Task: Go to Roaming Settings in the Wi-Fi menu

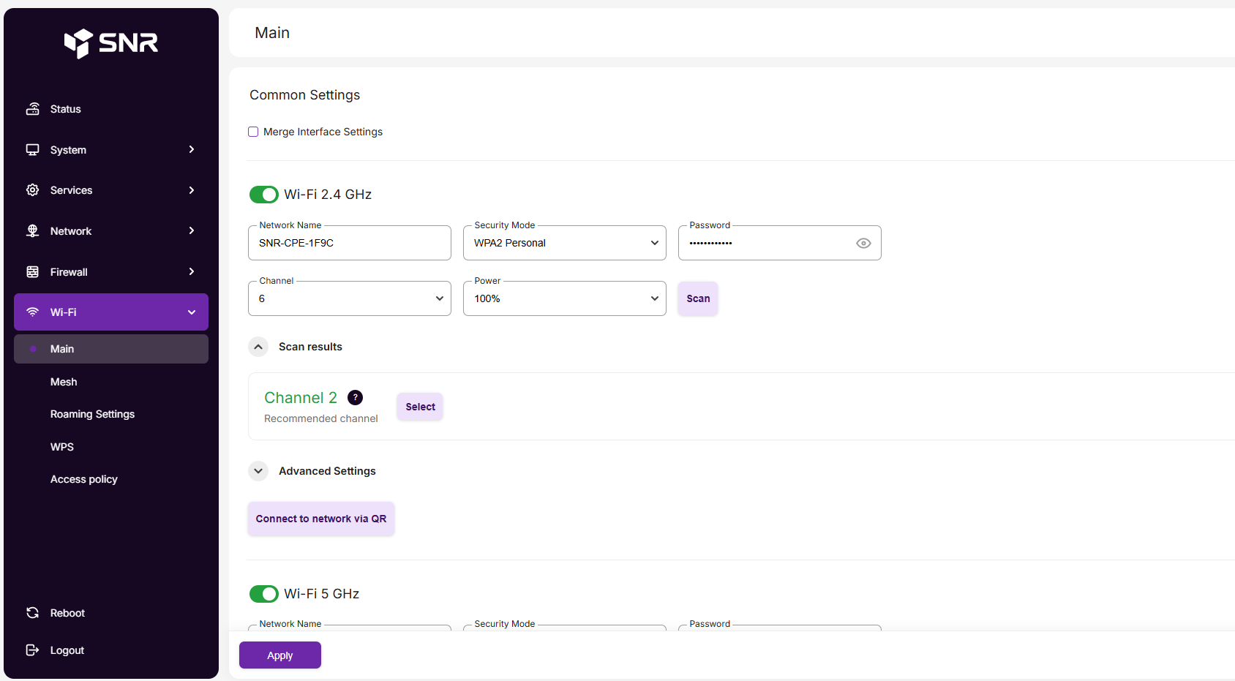Action: tap(92, 414)
